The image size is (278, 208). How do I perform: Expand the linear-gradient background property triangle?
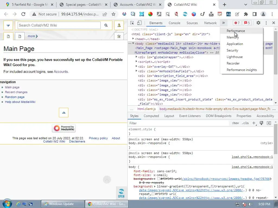coord(155,186)
